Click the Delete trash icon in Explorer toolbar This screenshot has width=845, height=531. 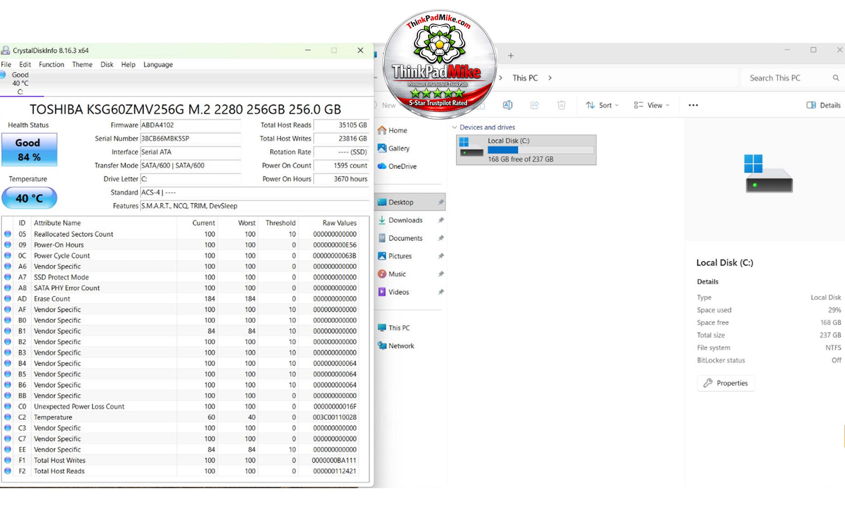pyautogui.click(x=561, y=105)
